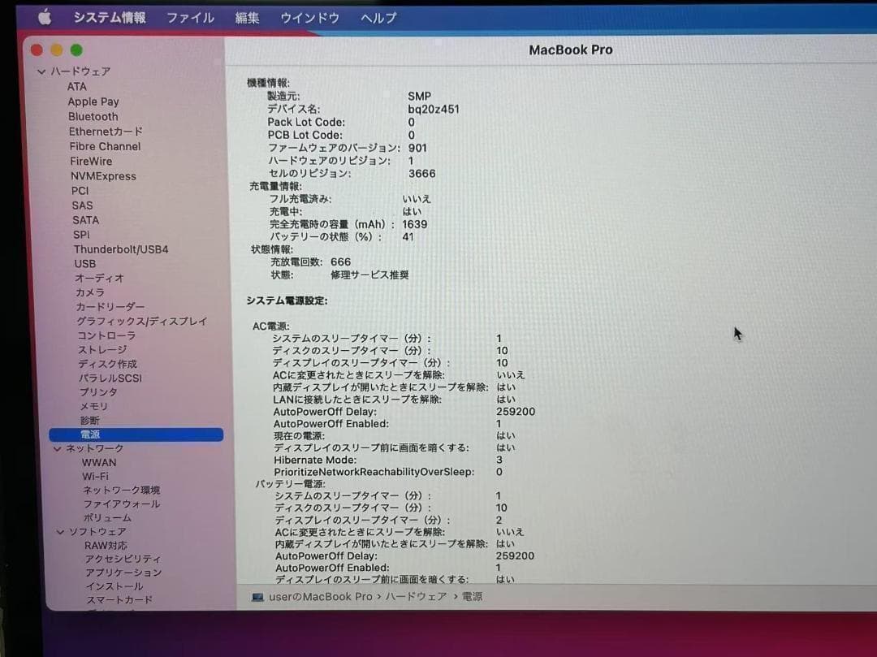Open the Apple menu
The width and height of the screenshot is (877, 657).
[45, 17]
